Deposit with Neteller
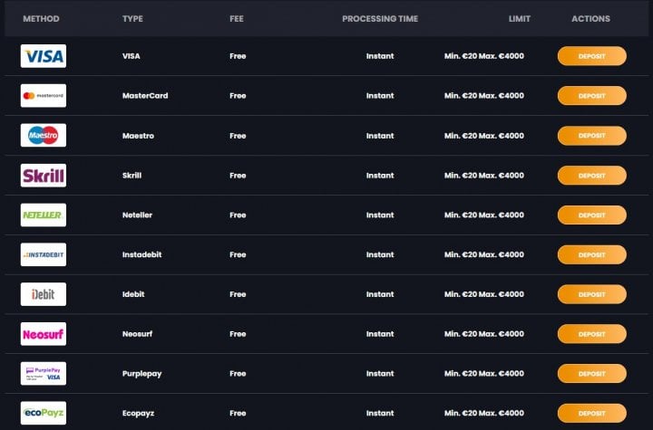 [591, 215]
